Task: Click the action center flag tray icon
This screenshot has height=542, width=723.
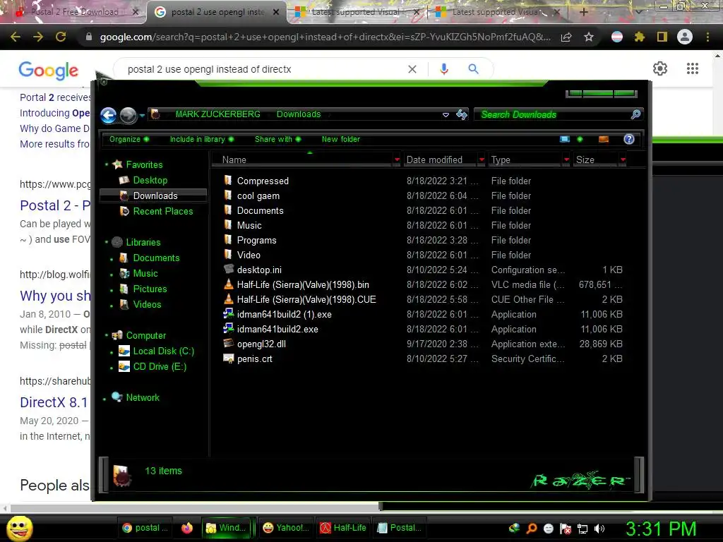Action: 566,529
